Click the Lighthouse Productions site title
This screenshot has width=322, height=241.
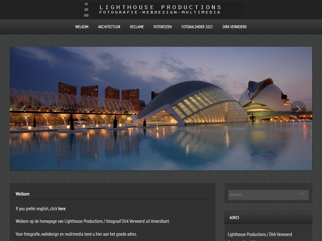pyautogui.click(x=160, y=7)
